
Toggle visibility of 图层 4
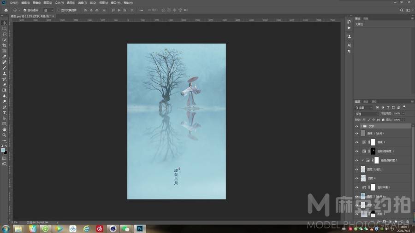click(356, 178)
